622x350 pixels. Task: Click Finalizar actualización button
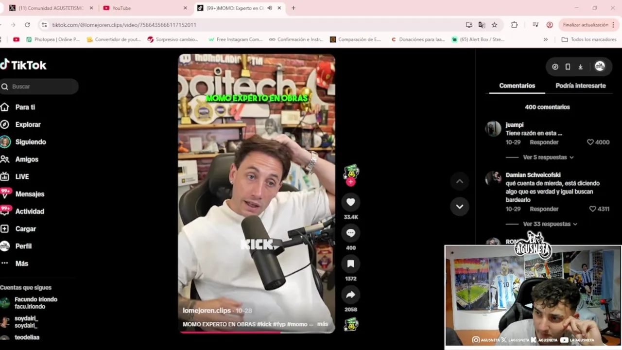[585, 25]
